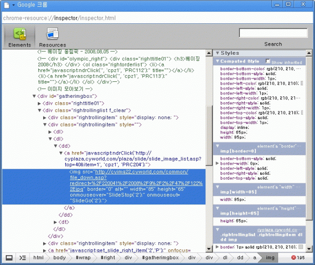Collapse the a href ndrClick node
This screenshot has height=265, width=315.
(x=61, y=153)
